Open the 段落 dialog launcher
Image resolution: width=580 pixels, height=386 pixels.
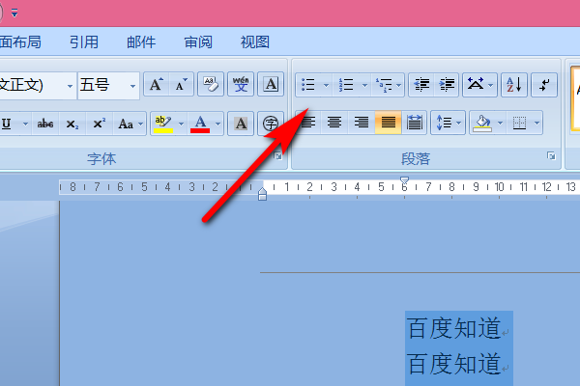[551, 156]
